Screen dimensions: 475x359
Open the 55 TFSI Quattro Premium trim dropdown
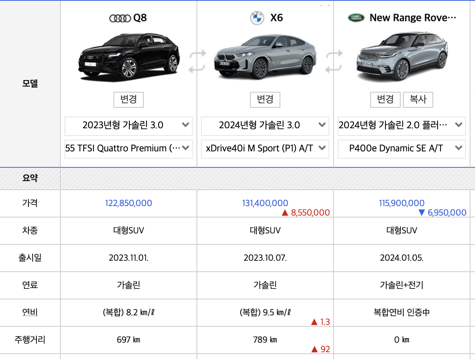tap(128, 149)
